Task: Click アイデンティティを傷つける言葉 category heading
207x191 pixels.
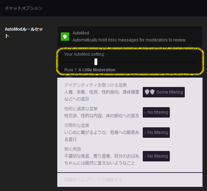Action: click(x=95, y=85)
